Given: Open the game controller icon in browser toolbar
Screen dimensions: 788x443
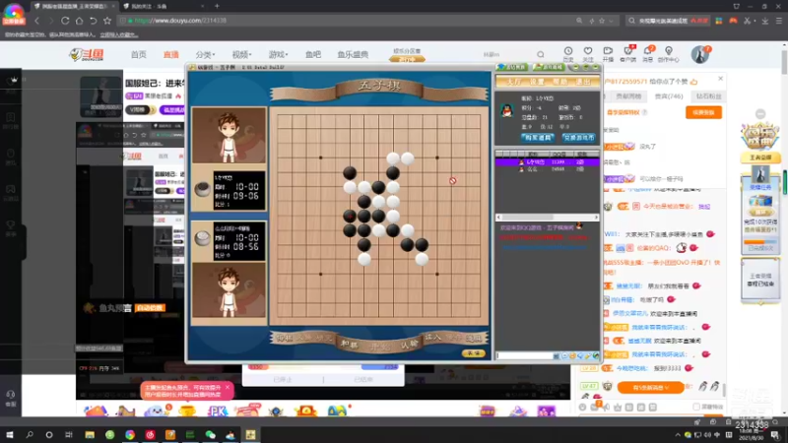Looking at the screenshot, I should (733, 21).
